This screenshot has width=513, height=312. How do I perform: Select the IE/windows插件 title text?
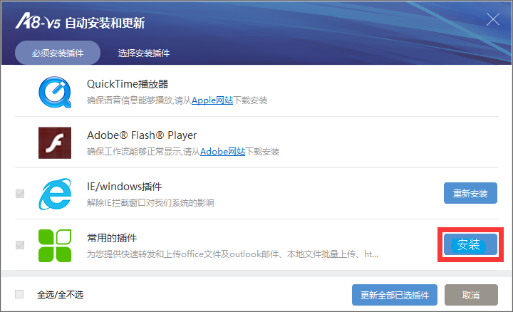pyautogui.click(x=124, y=187)
